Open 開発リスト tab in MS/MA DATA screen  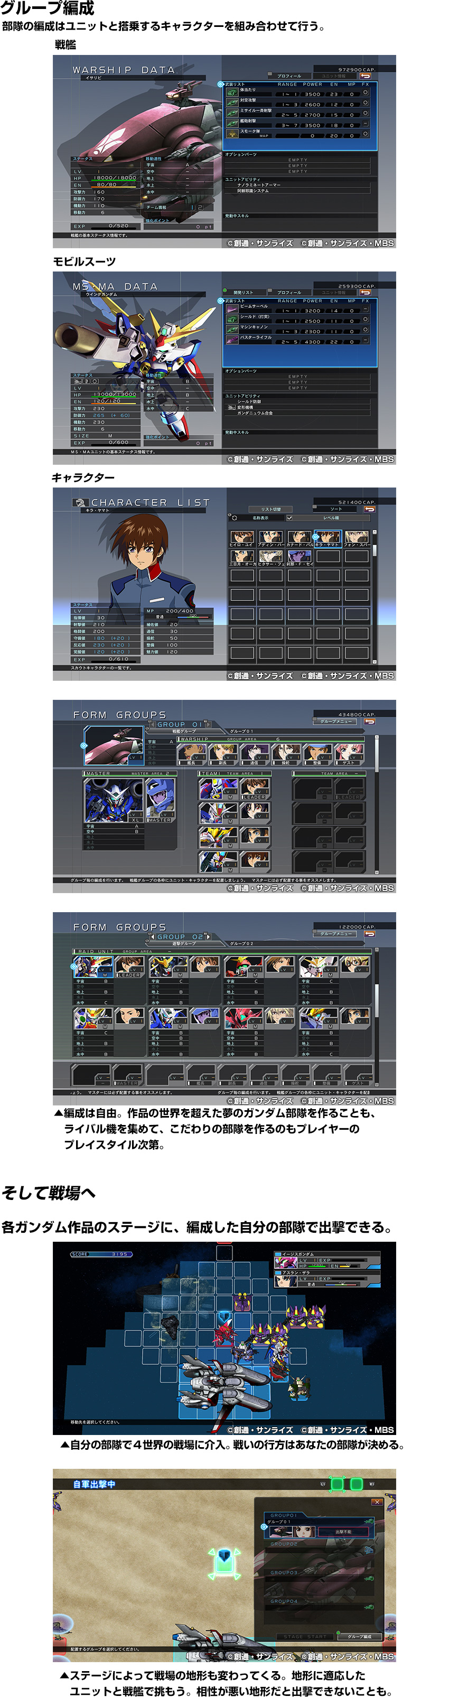click(x=244, y=293)
